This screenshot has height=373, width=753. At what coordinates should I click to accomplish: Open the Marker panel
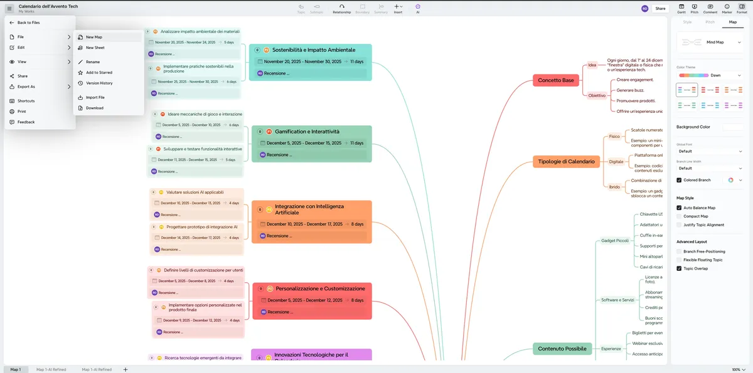coord(727,8)
